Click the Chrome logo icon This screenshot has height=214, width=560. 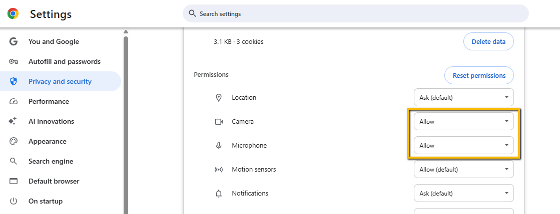[13, 14]
